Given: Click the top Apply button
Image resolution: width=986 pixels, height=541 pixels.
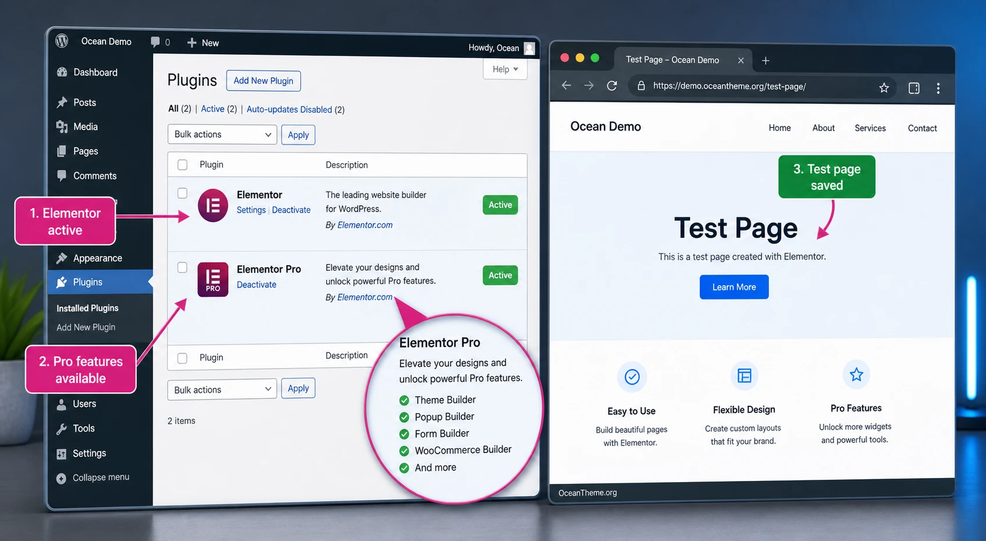Looking at the screenshot, I should [298, 135].
